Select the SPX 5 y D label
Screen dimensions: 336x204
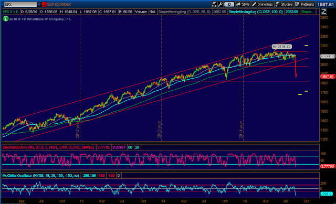click(10, 12)
